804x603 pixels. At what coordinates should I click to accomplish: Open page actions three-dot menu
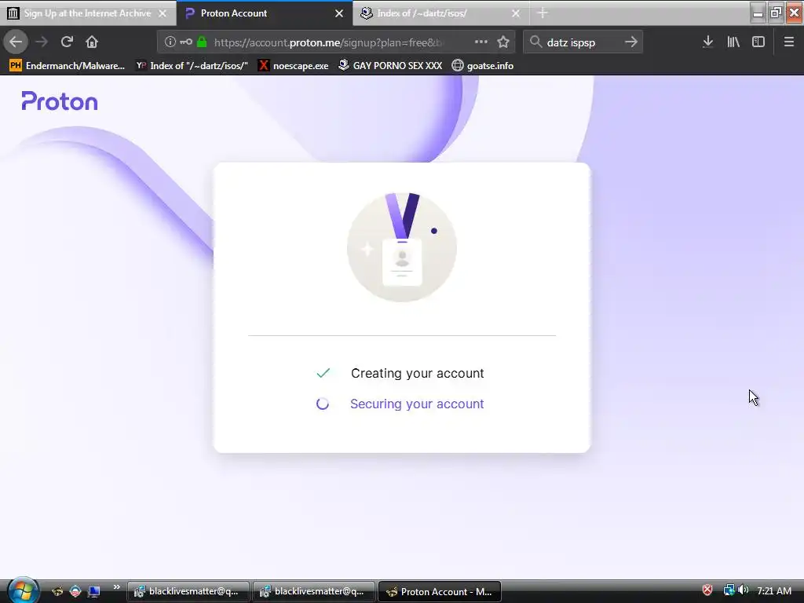pyautogui.click(x=481, y=42)
